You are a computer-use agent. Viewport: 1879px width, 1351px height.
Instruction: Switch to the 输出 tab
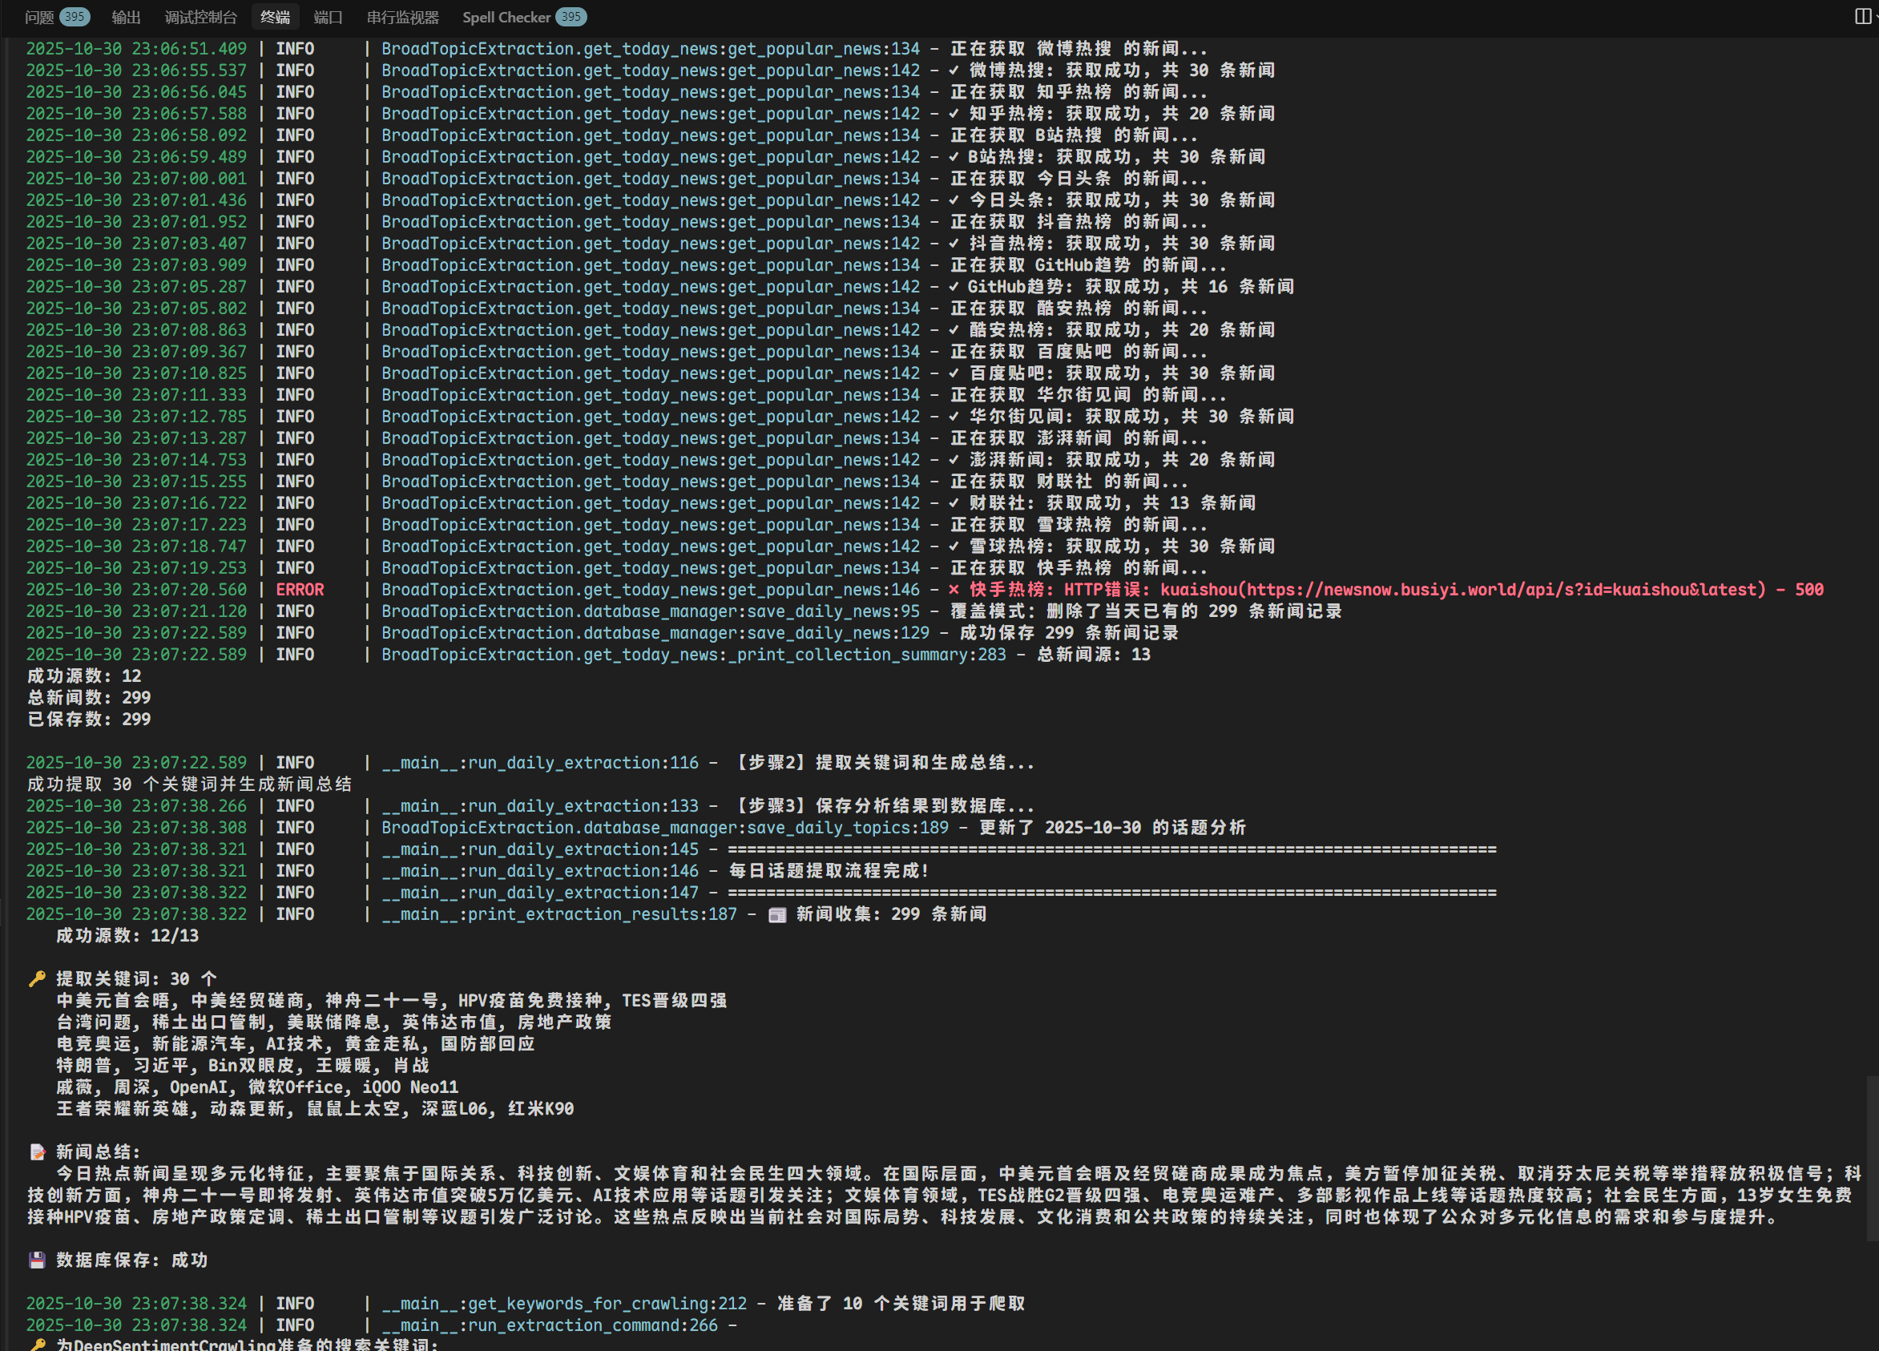126,18
